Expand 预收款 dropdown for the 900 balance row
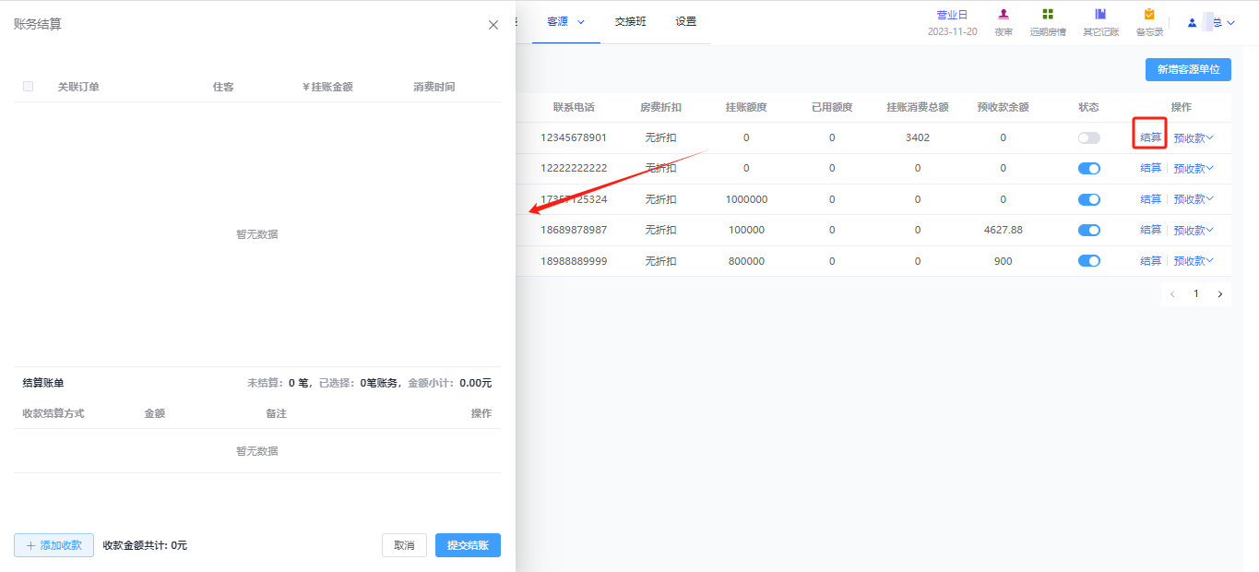This screenshot has height=572, width=1259. (1194, 261)
